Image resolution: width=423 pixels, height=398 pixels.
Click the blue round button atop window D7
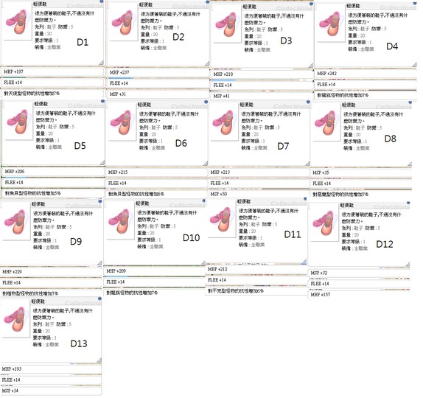pyautogui.click(x=308, y=102)
